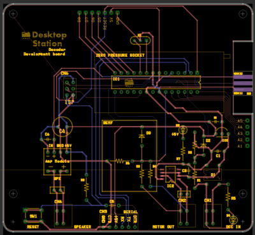Select the A2 analog pin pad
Image resolution: width=255 pixels, height=235 pixels.
[247, 140]
